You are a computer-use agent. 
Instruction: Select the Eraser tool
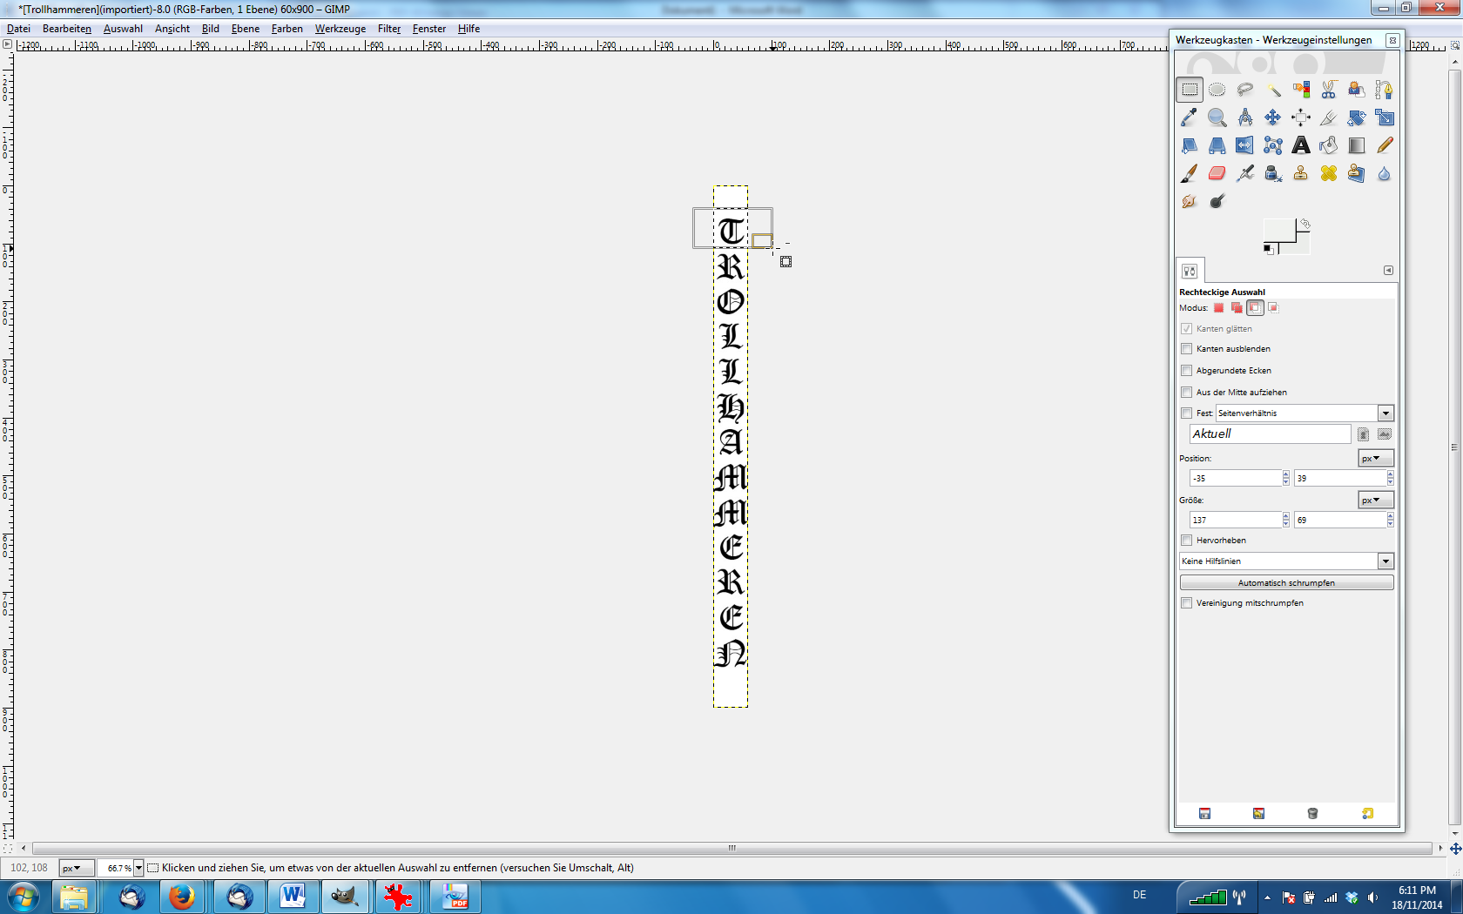pyautogui.click(x=1217, y=173)
